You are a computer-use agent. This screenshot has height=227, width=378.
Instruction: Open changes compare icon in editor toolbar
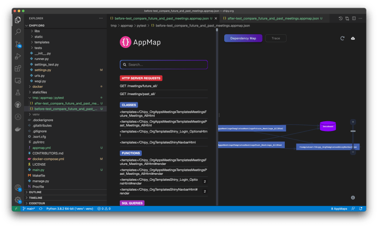coord(347,18)
